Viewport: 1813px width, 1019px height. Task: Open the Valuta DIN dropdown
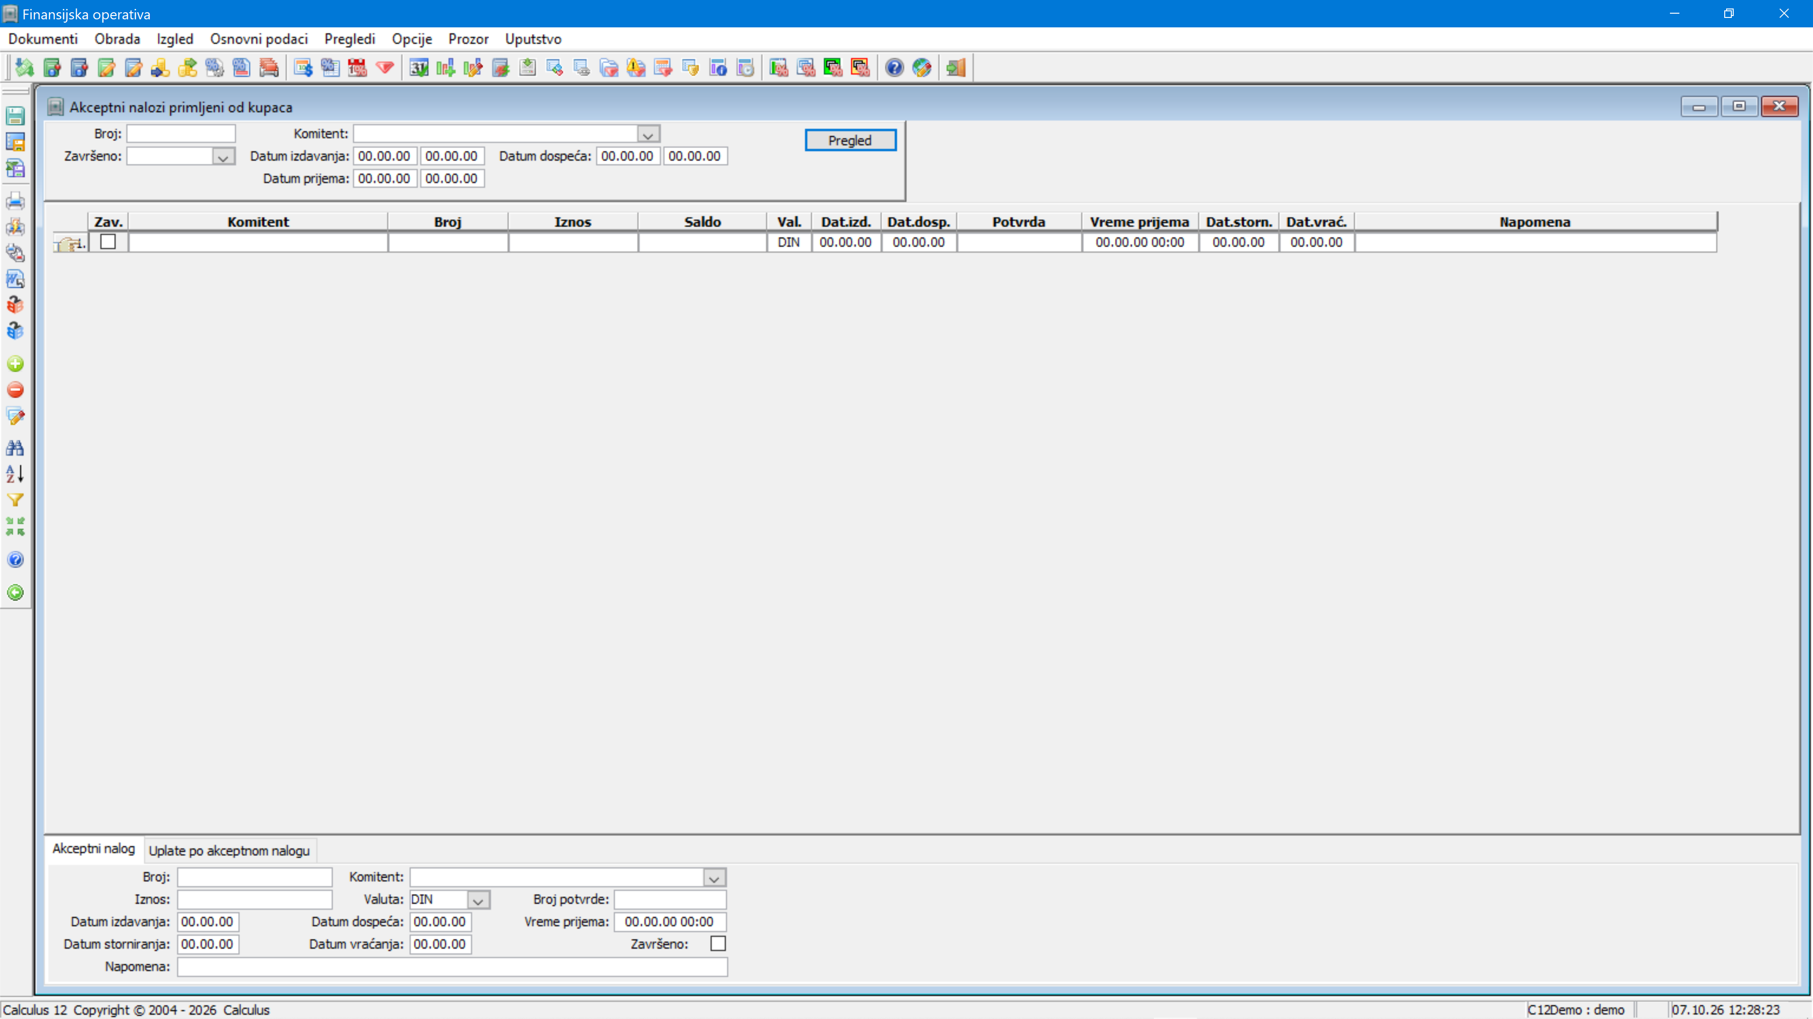478,900
